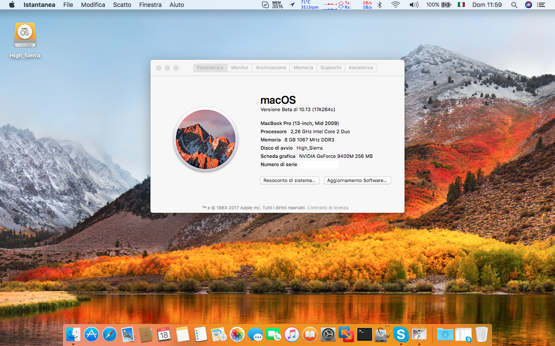This screenshot has height=346, width=555.
Task: Open the volume control in menu bar
Action: point(414,5)
